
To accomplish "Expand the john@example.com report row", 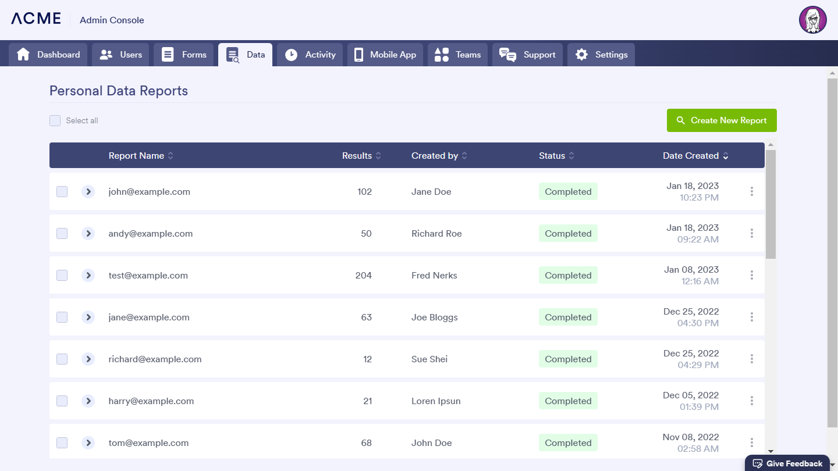I will point(88,191).
